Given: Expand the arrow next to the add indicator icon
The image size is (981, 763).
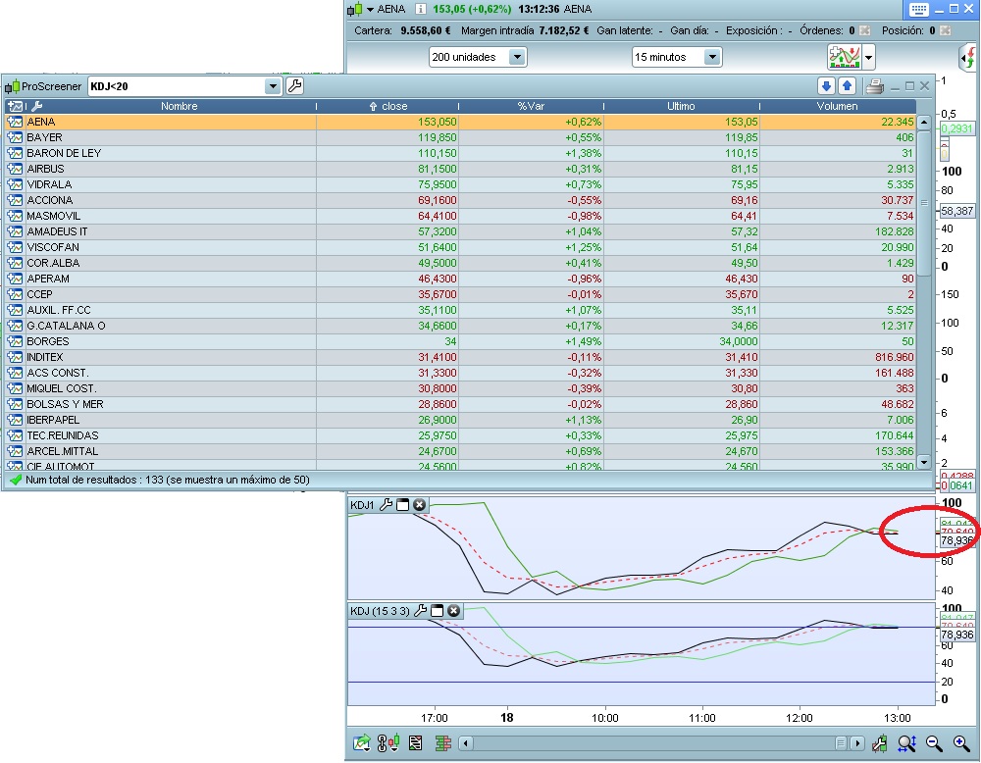Looking at the screenshot, I should (868, 58).
